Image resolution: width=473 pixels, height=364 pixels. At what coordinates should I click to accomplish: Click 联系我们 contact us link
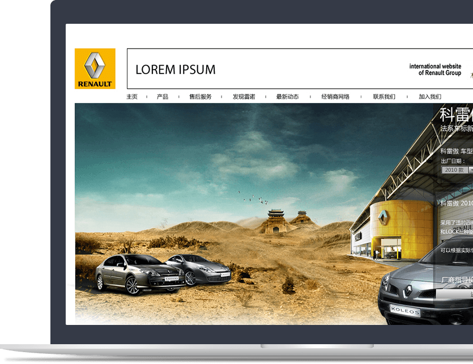pyautogui.click(x=384, y=97)
